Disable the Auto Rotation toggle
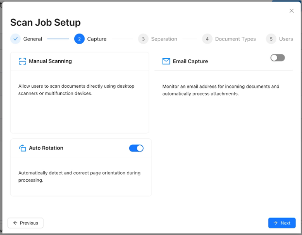 point(136,148)
